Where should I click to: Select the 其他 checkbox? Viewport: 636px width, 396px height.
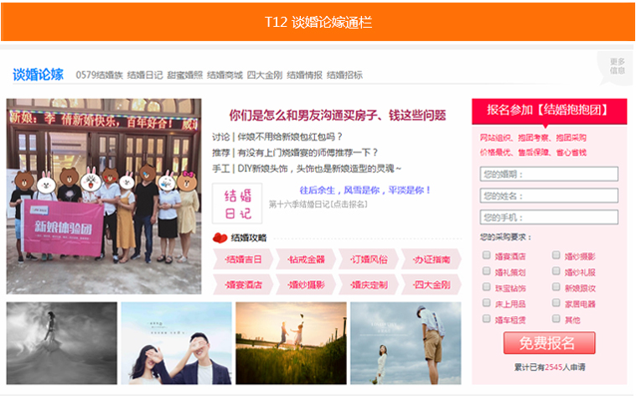tap(556, 319)
